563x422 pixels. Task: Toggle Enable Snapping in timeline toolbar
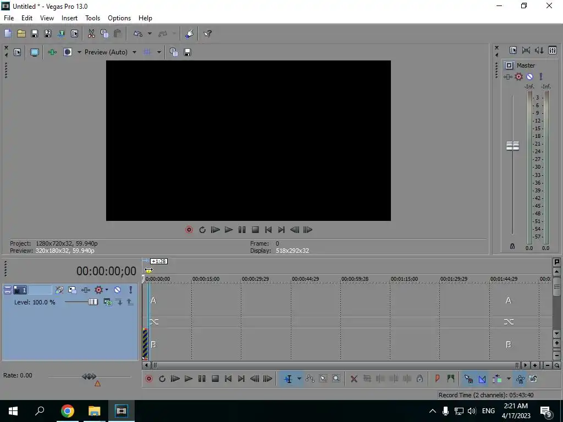[x=468, y=379]
